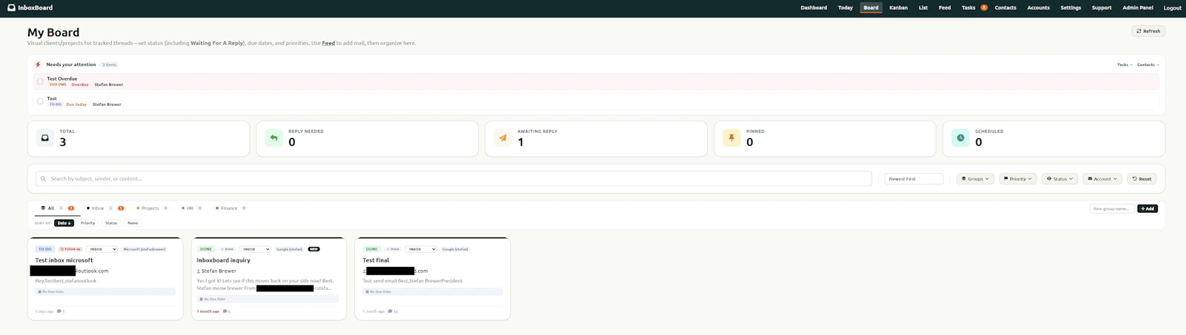Click Logout in top bar
The image size is (1186, 335).
pos(1173,7)
